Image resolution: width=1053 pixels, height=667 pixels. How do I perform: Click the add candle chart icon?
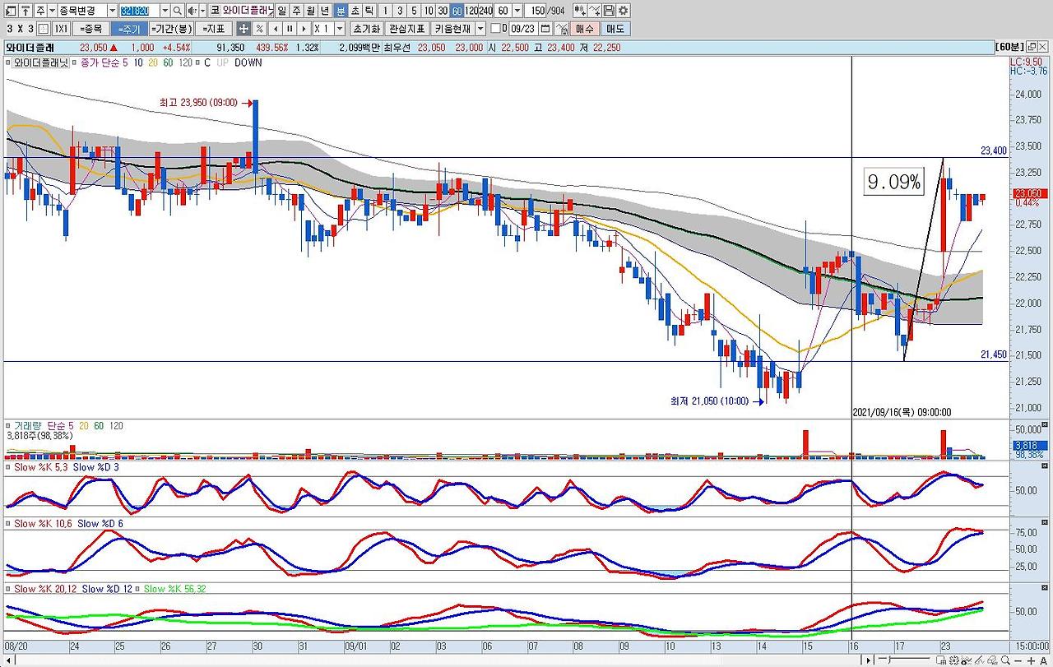click(580, 11)
